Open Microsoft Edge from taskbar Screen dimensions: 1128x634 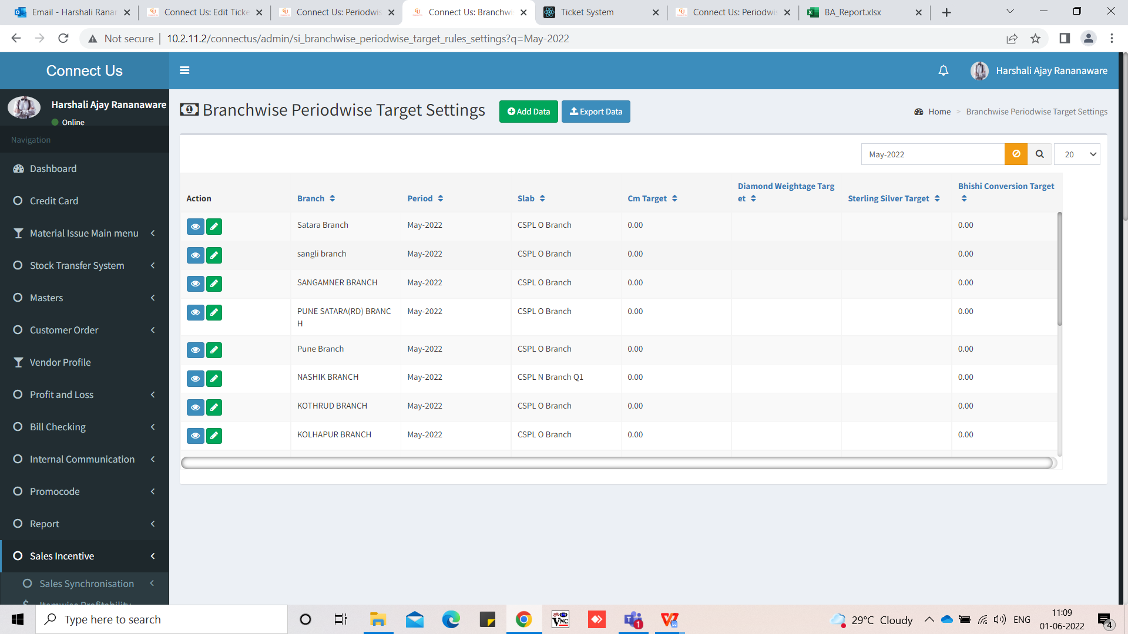pos(451,620)
